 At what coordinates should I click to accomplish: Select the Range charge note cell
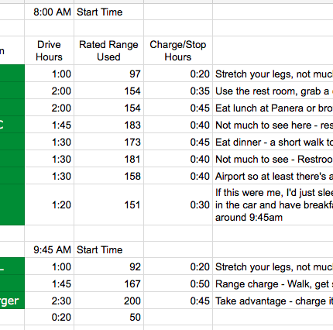pyautogui.click(x=273, y=284)
